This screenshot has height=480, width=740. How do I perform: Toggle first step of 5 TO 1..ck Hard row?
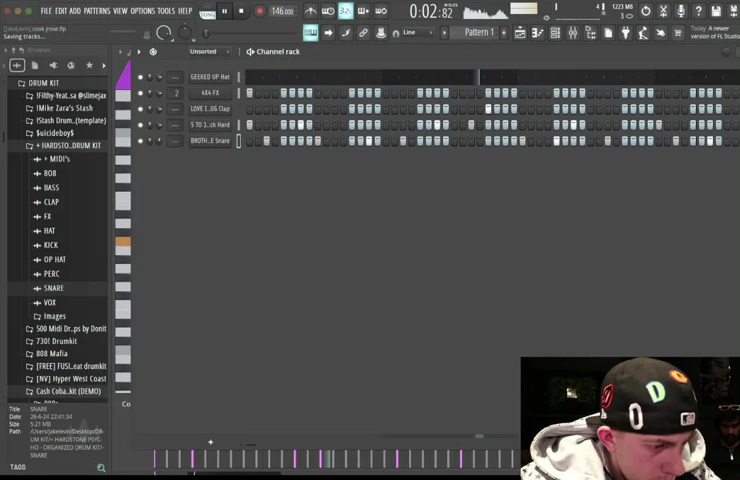click(250, 125)
